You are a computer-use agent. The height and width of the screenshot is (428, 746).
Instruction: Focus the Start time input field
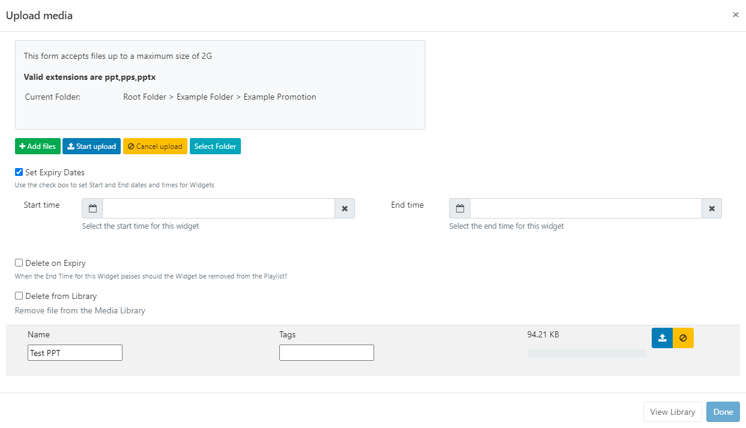coord(219,208)
